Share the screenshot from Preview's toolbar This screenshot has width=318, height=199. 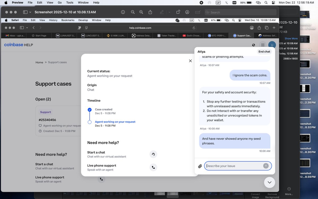(150, 12)
